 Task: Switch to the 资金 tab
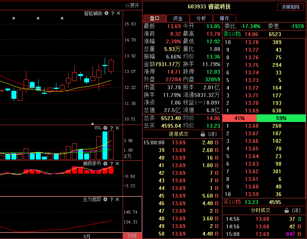click(x=177, y=18)
